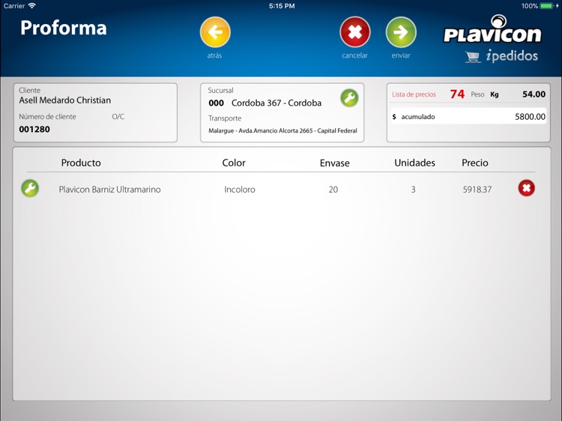Select client number 001280
Screen dimensions: 562x421
pos(34,130)
